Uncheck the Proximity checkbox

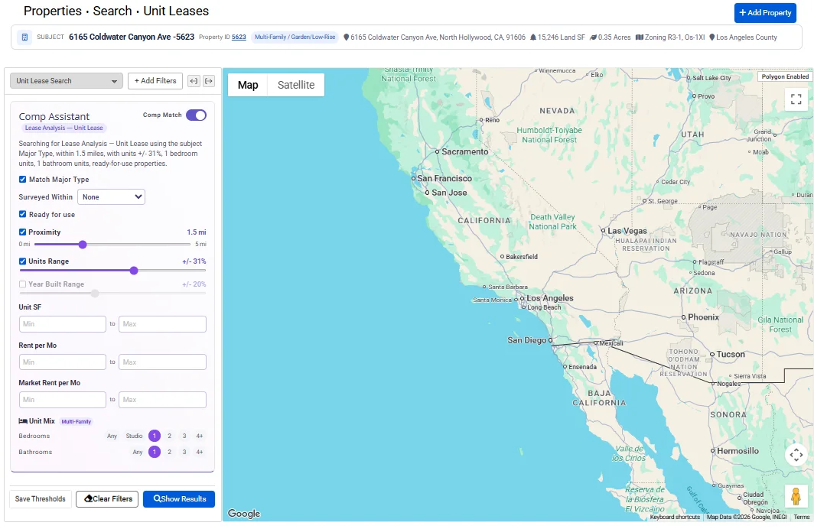pyautogui.click(x=22, y=232)
